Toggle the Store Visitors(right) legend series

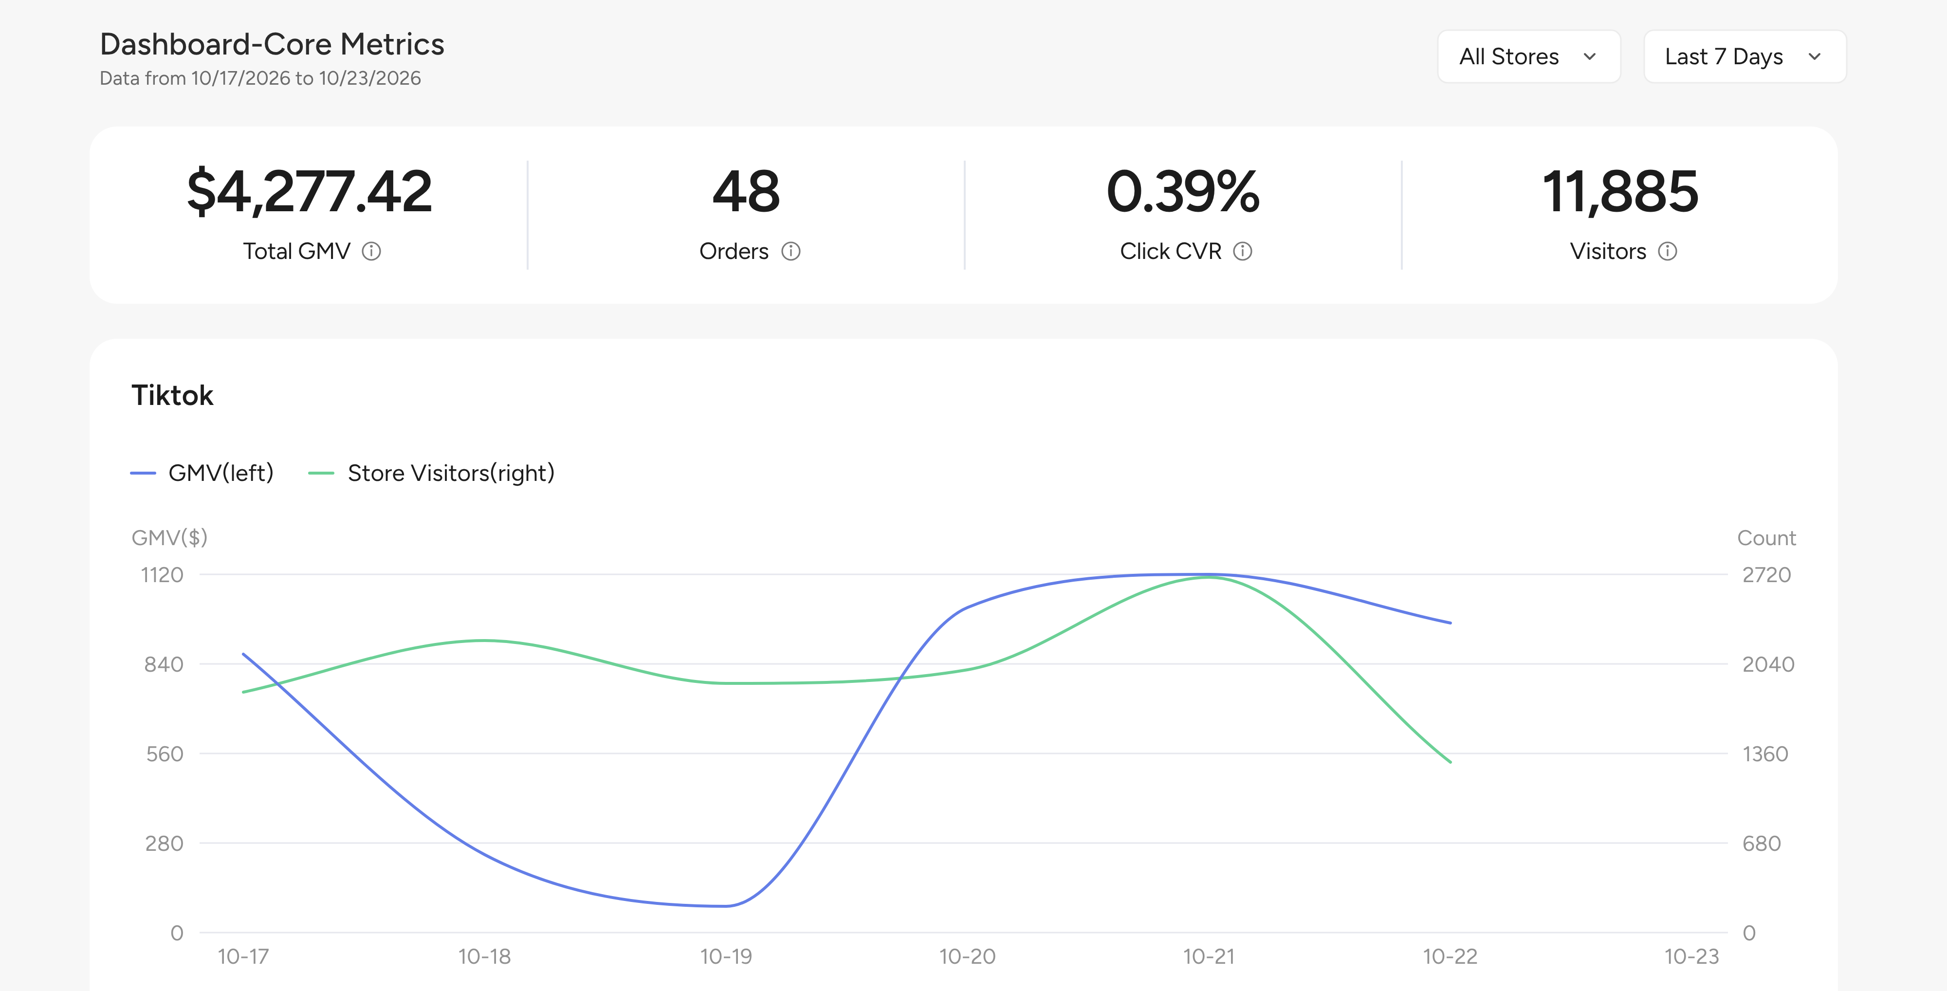coord(432,473)
